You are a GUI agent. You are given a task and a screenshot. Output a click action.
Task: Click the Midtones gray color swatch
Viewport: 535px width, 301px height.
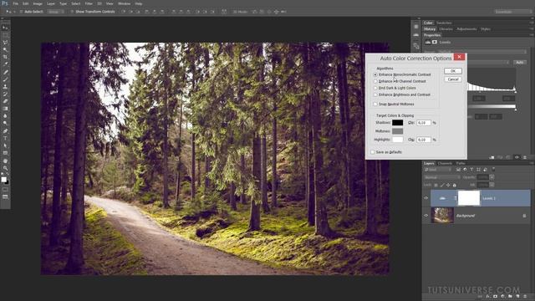click(397, 131)
